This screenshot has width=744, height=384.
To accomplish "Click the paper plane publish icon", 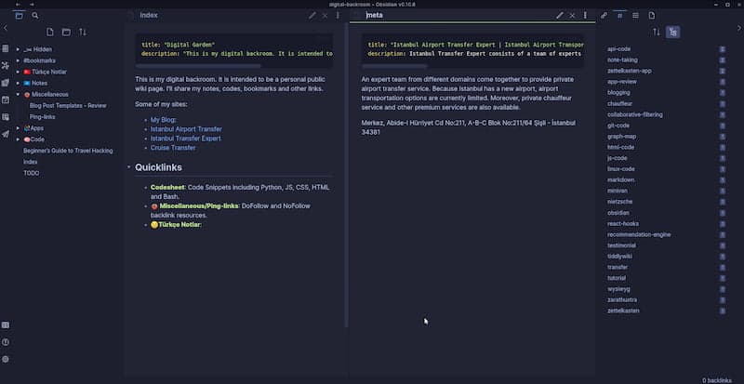I will point(6,134).
